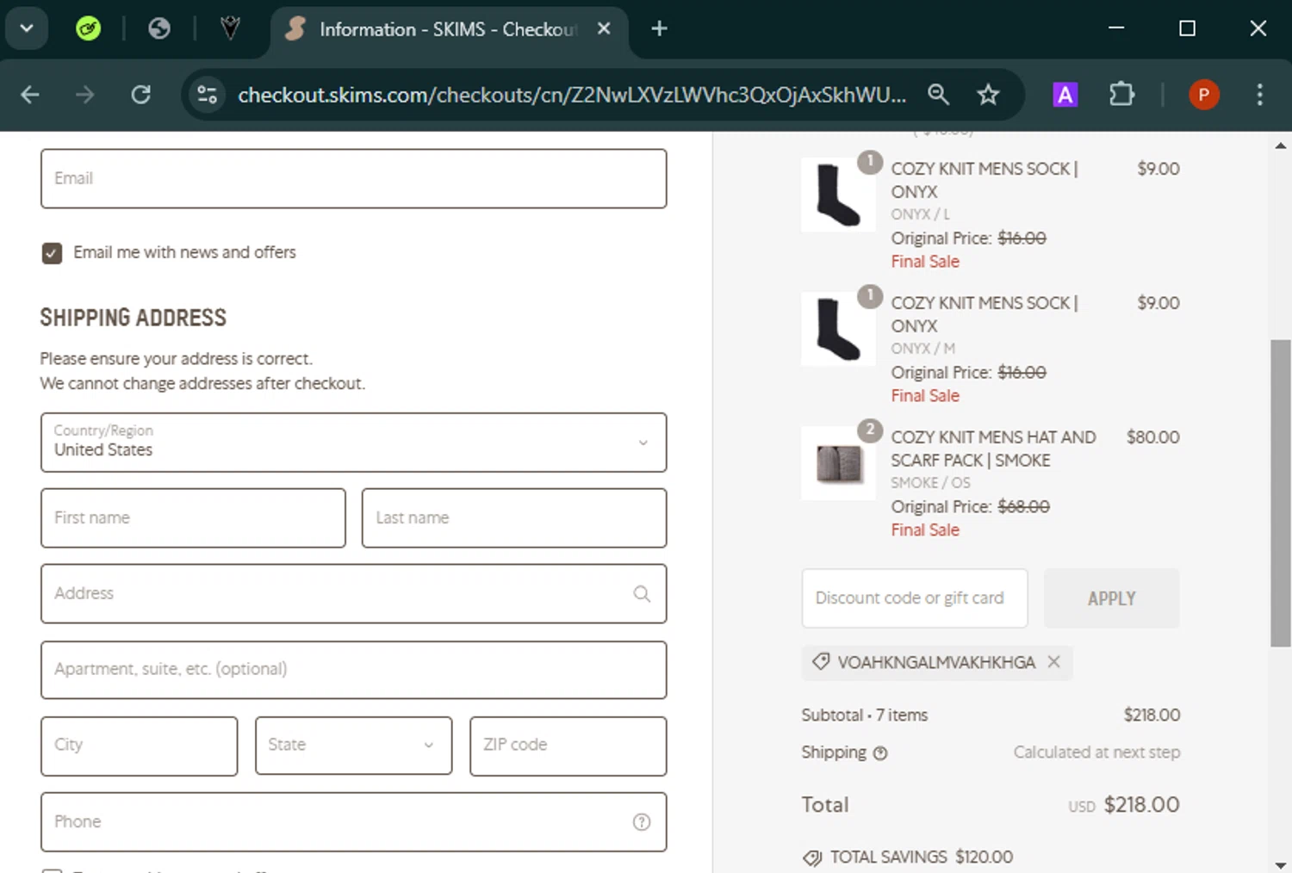
Task: Click the ONYX / L variant text
Action: tap(921, 214)
